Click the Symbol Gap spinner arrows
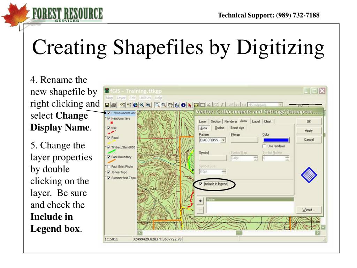357x268 pixels. [256, 158]
